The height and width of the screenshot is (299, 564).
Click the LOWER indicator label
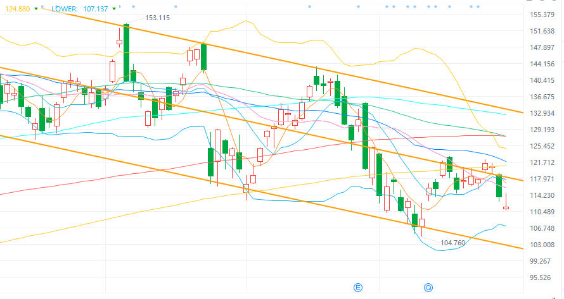pyautogui.click(x=65, y=9)
